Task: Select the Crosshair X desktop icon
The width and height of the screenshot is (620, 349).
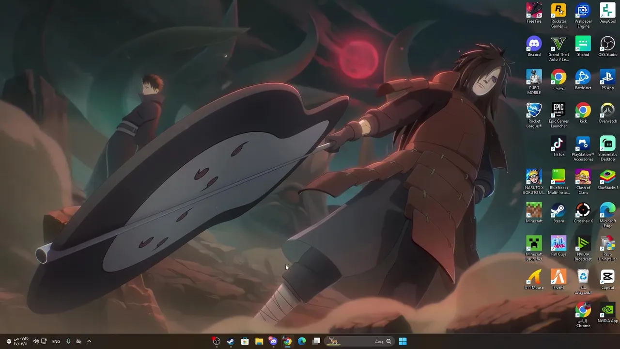Action: [x=583, y=213]
